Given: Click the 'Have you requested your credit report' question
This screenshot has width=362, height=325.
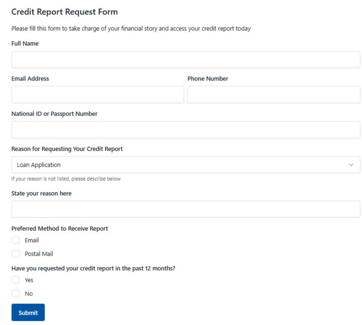Looking at the screenshot, I should pyautogui.click(x=93, y=269).
